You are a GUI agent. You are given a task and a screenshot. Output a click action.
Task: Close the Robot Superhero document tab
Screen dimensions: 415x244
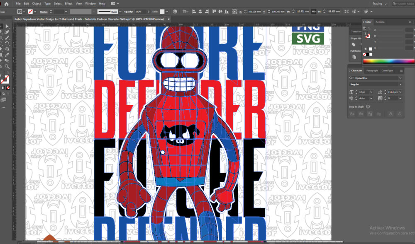pos(168,19)
